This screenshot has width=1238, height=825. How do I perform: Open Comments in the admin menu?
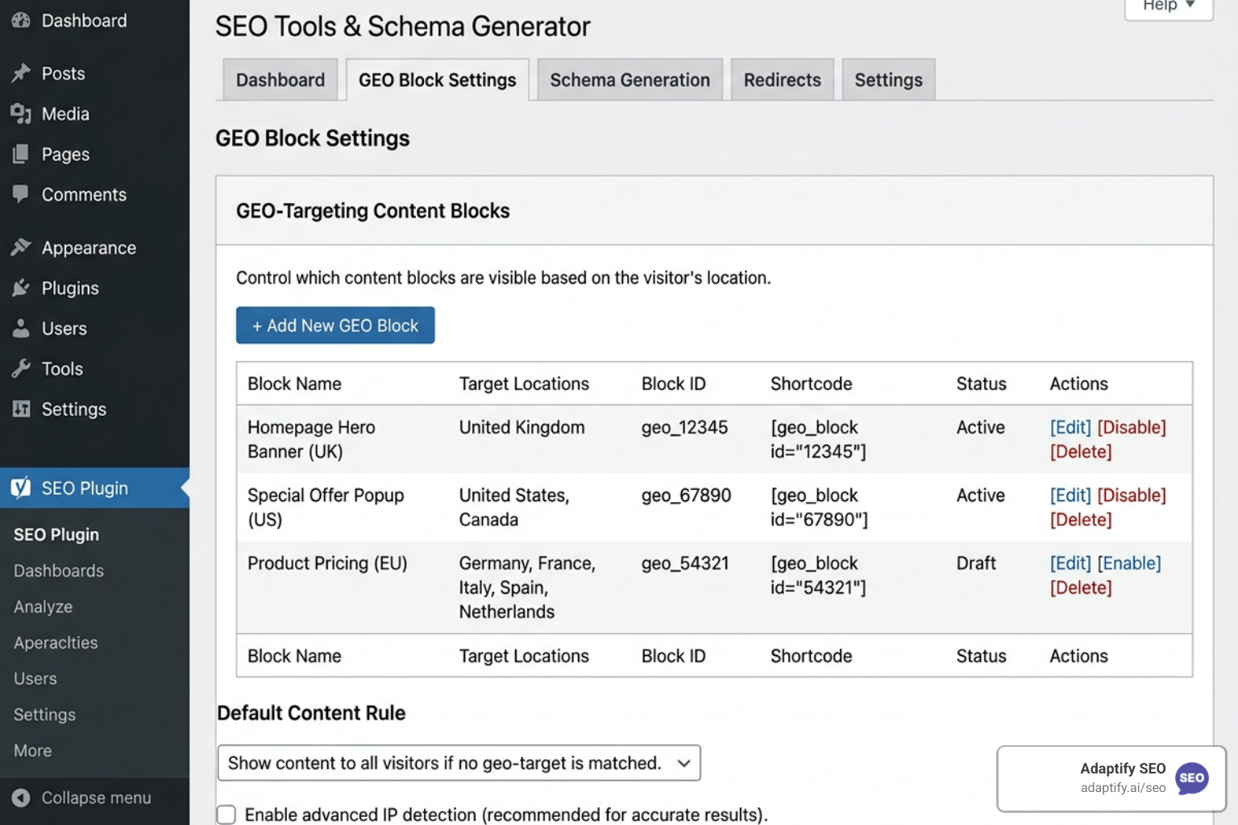[84, 194]
